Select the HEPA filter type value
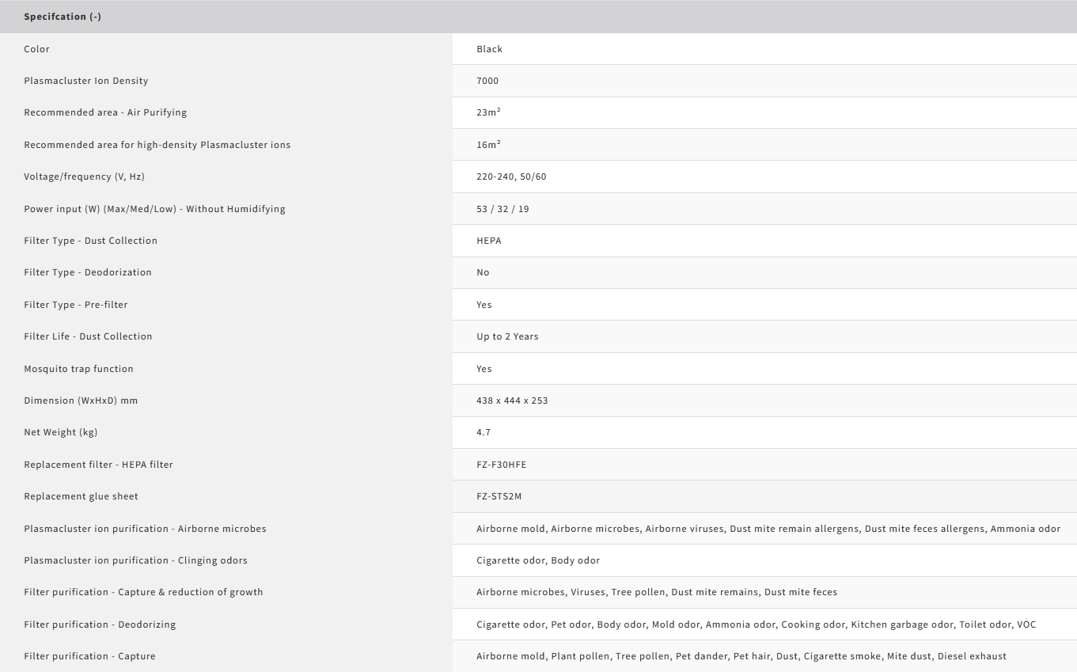This screenshot has width=1077, height=672. click(489, 241)
